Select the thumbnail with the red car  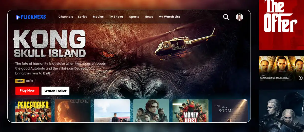point(112,111)
